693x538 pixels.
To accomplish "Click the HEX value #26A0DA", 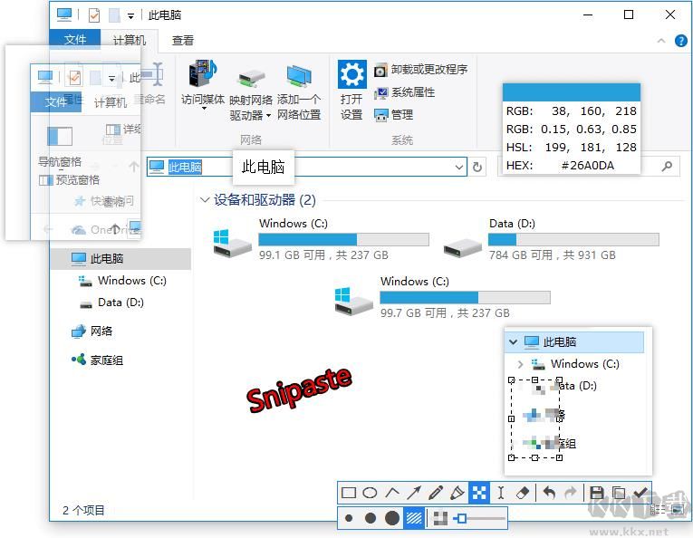I will coord(587,166).
